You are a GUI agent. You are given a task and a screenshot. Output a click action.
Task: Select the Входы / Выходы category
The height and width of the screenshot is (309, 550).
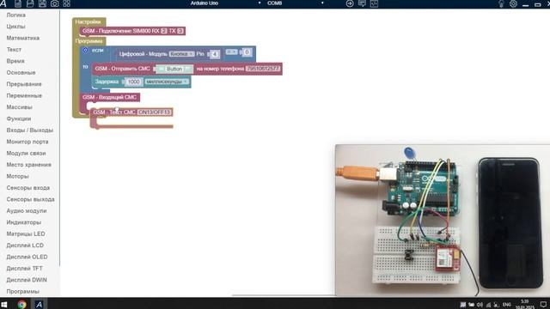[x=30, y=130]
